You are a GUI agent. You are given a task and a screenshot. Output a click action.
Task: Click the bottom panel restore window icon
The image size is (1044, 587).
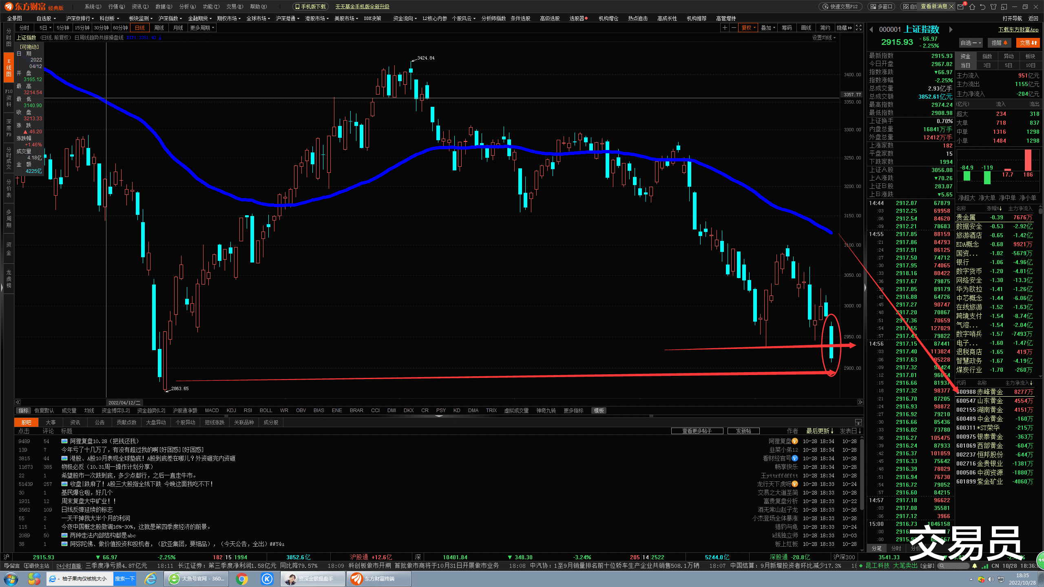pos(858,422)
